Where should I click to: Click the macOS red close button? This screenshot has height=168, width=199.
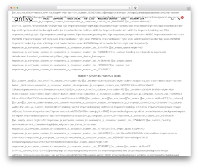[x=12, y=8]
